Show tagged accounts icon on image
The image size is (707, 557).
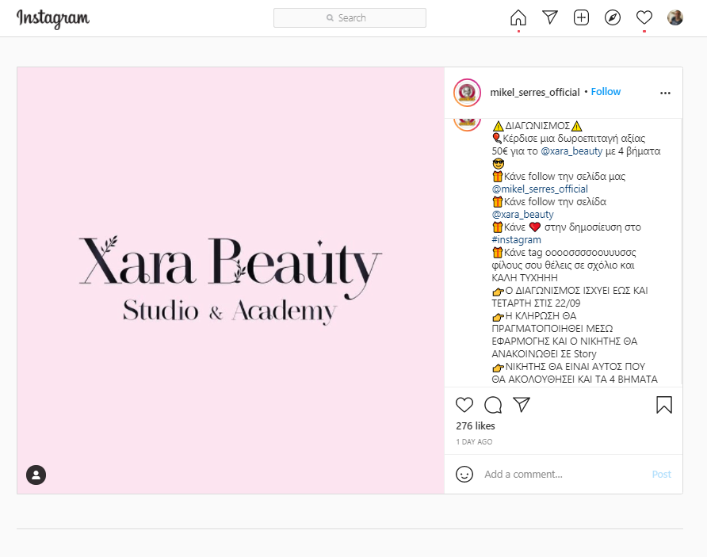click(36, 475)
